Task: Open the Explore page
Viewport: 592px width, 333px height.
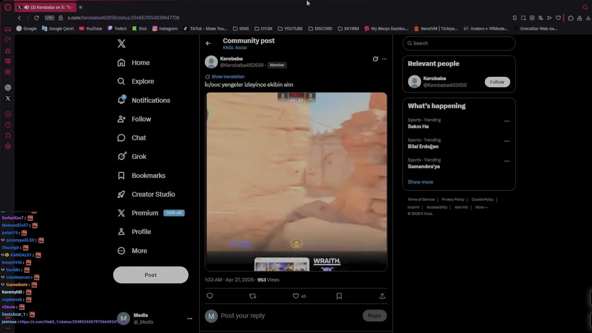Action: point(136,81)
